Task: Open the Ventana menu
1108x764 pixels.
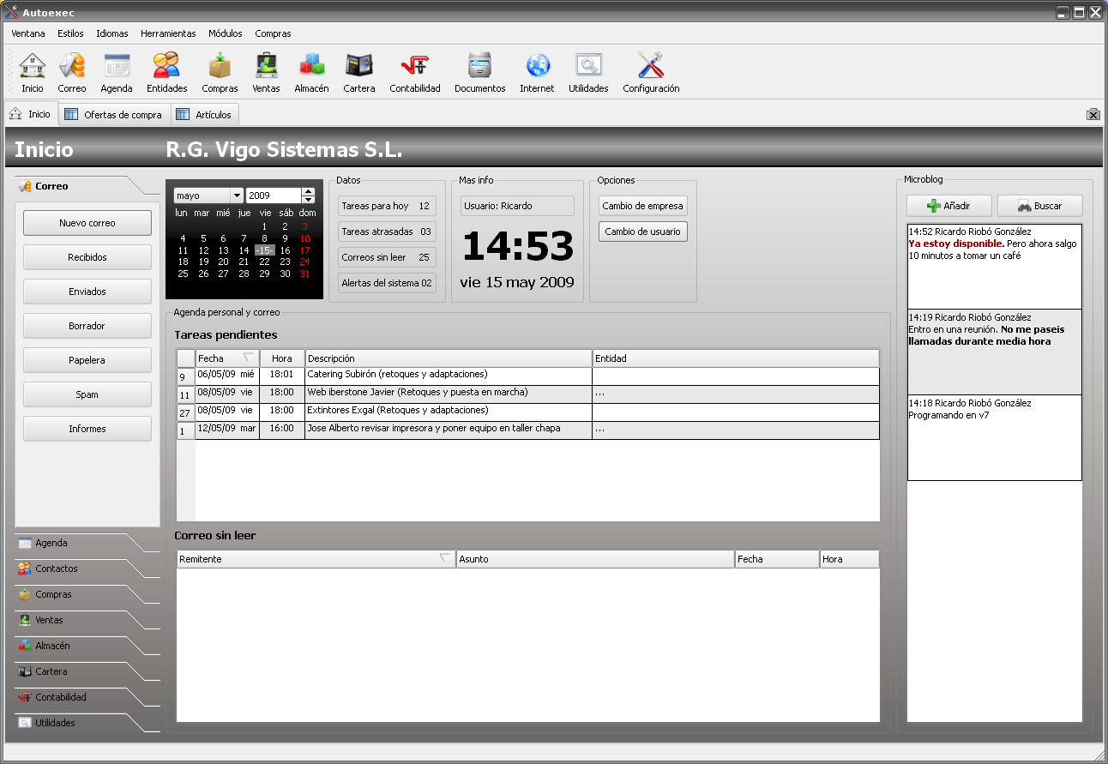Action: click(x=28, y=33)
